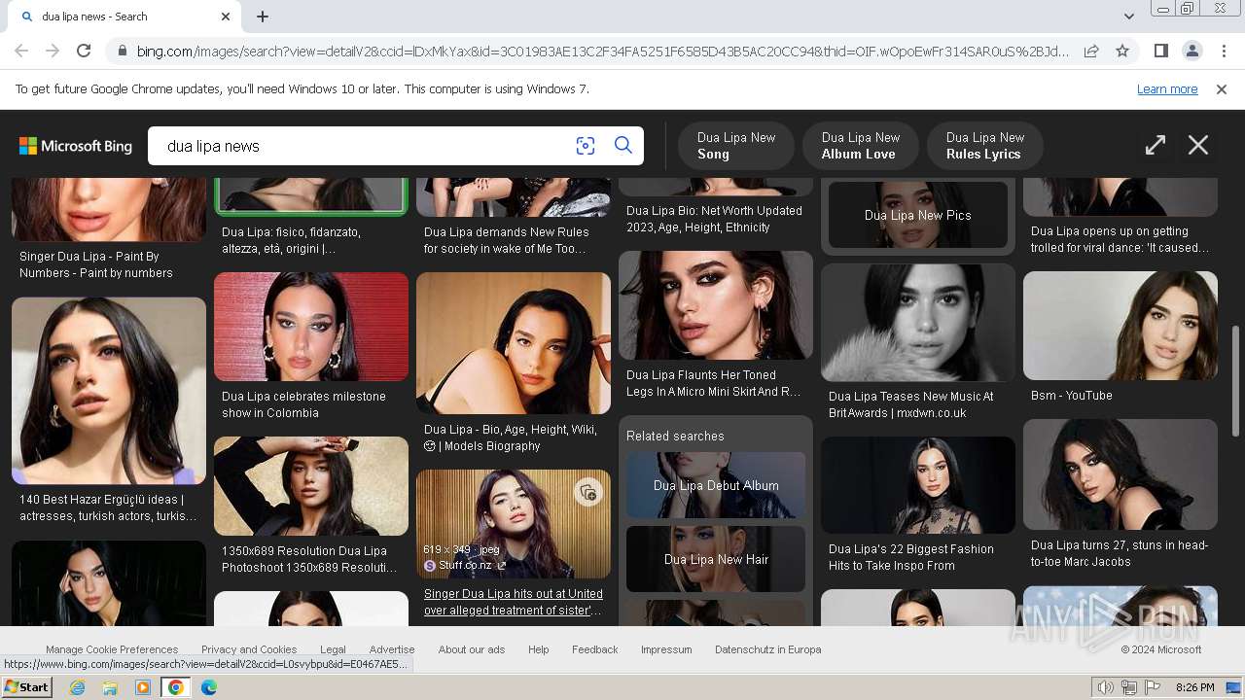Open Flaunts Her Toned Legs image
The image size is (1245, 700).
pyautogui.click(x=716, y=305)
